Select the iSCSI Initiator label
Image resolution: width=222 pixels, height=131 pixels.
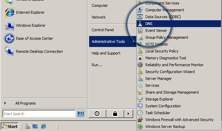(x=157, y=44)
